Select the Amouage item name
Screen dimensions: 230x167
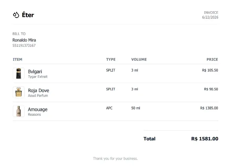(x=38, y=110)
